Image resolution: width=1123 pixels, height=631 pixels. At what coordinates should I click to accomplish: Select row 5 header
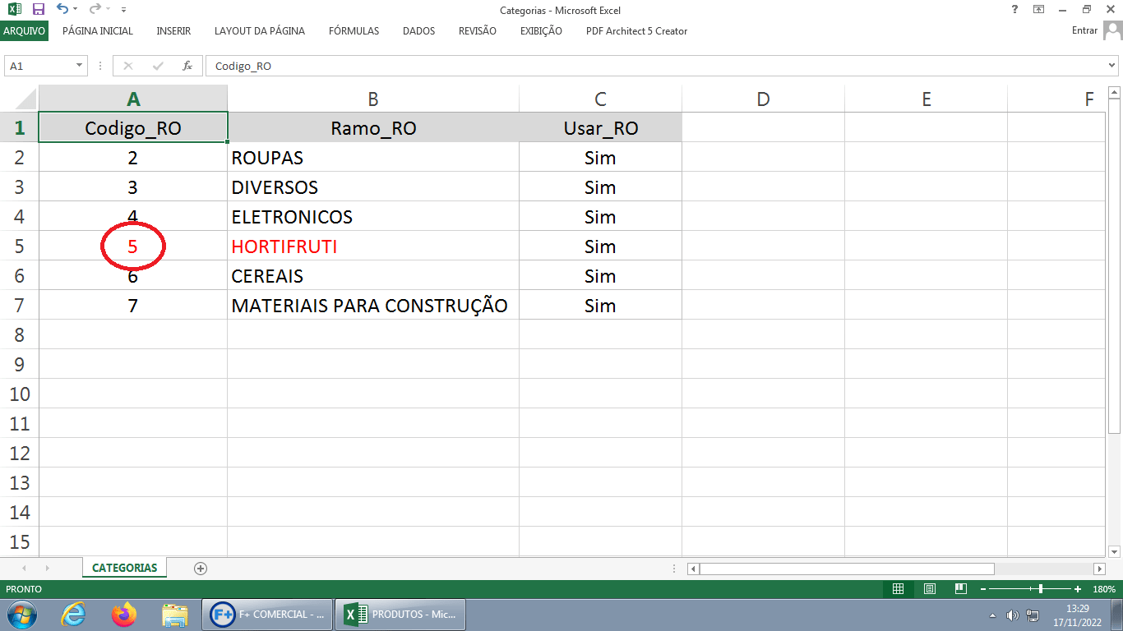tap(20, 246)
